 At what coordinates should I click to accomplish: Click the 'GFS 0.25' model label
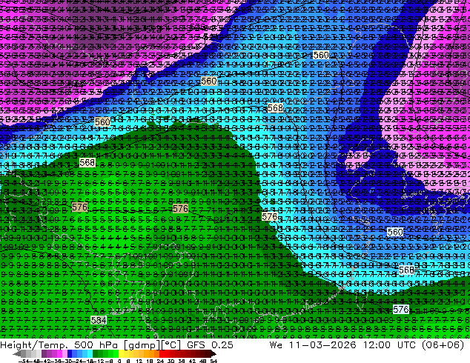[x=210, y=344]
